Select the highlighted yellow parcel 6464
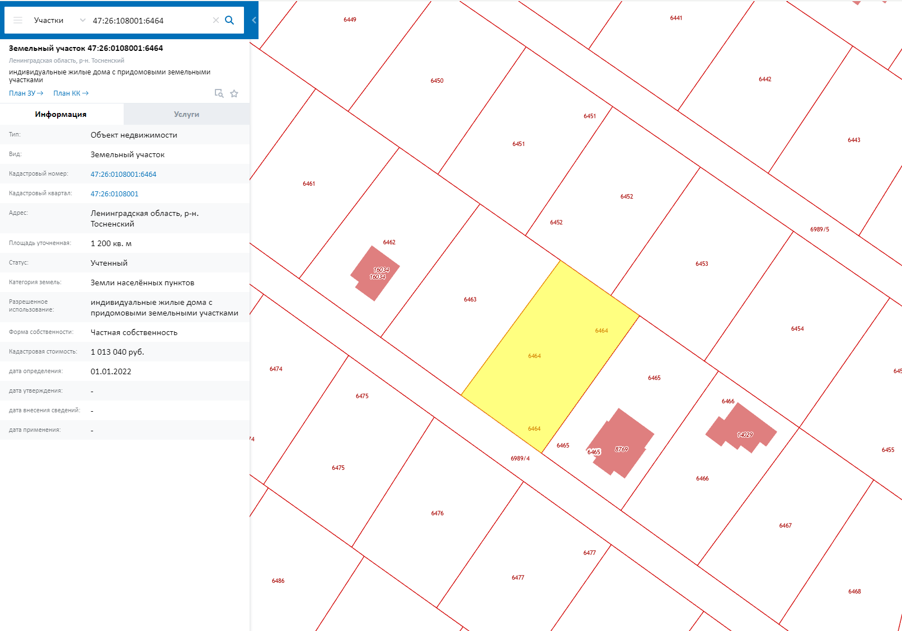Image resolution: width=902 pixels, height=631 pixels. pyautogui.click(x=551, y=356)
